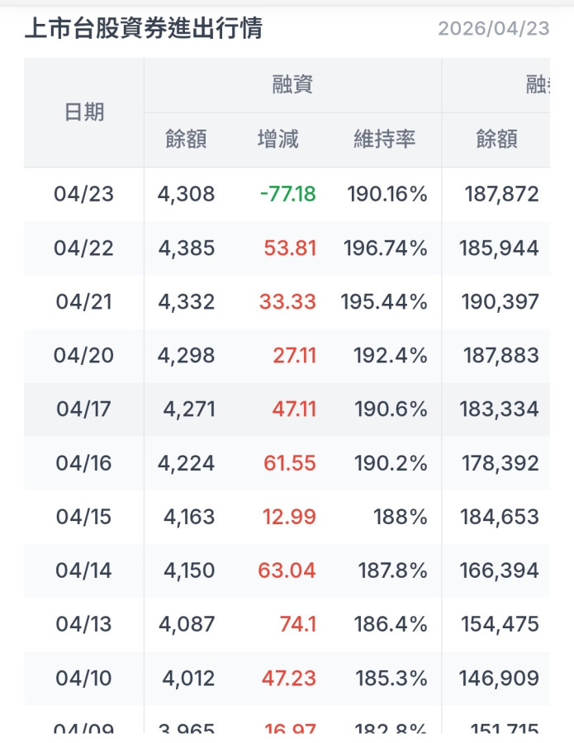Click the 186.4% maintenance rate
Screen dimensions: 574x743
coord(391,624)
